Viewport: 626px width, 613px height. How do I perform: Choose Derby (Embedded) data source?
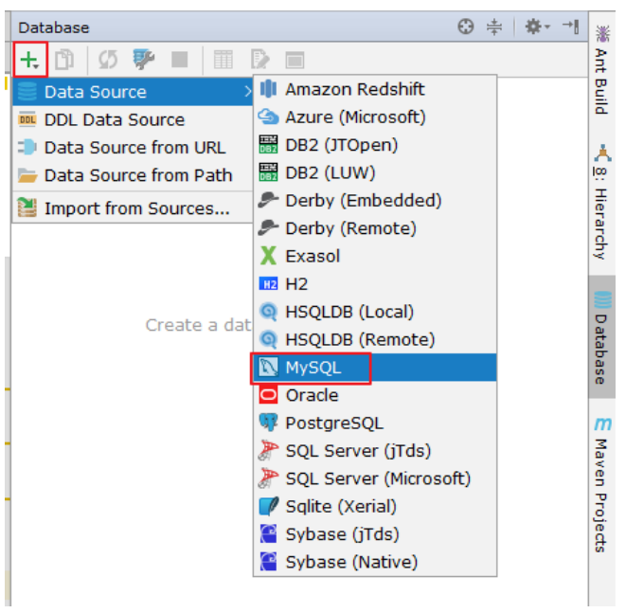(375, 201)
